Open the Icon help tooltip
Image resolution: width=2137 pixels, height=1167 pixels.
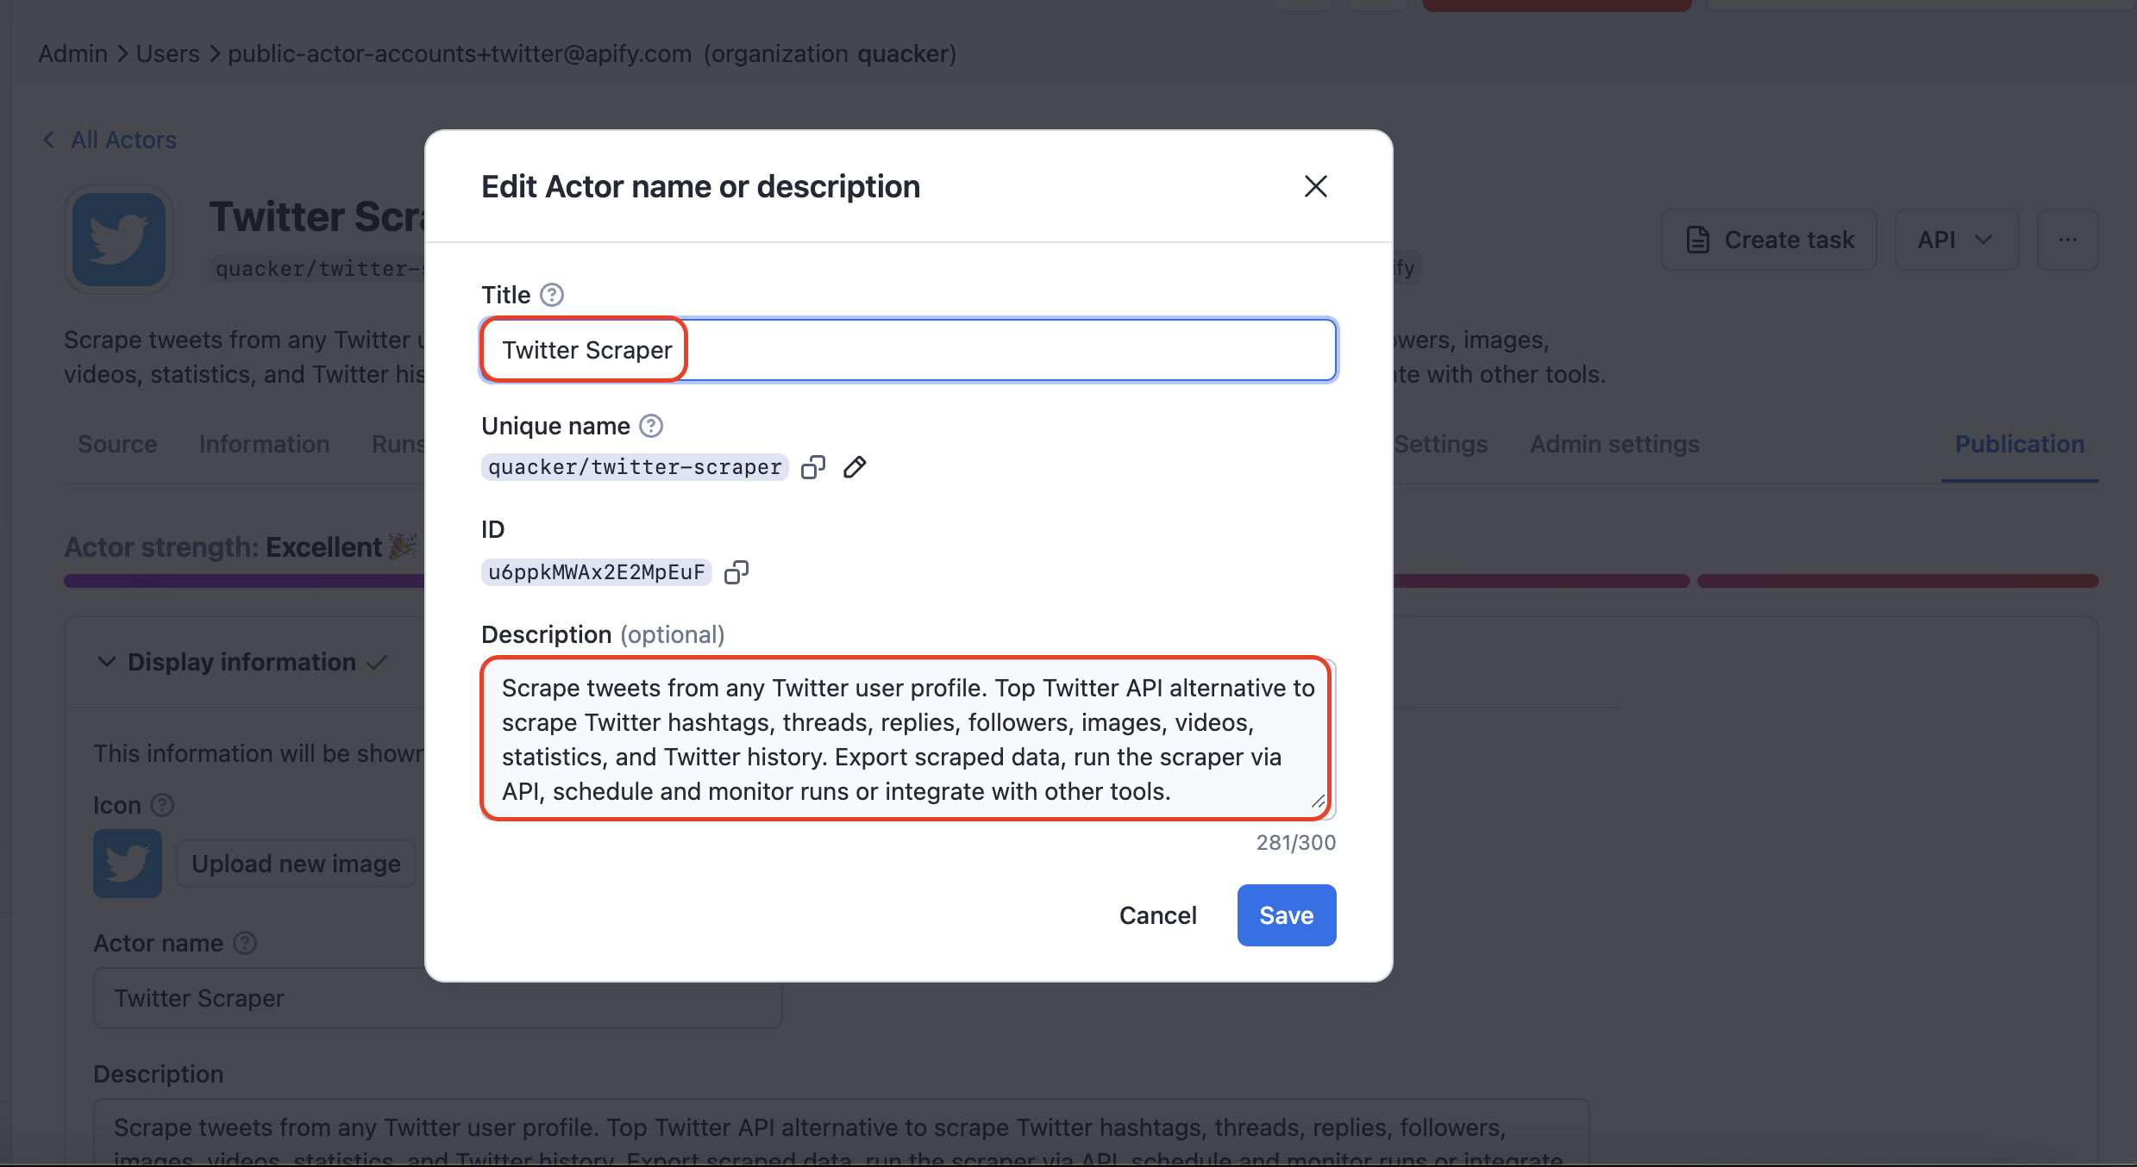[x=161, y=804]
